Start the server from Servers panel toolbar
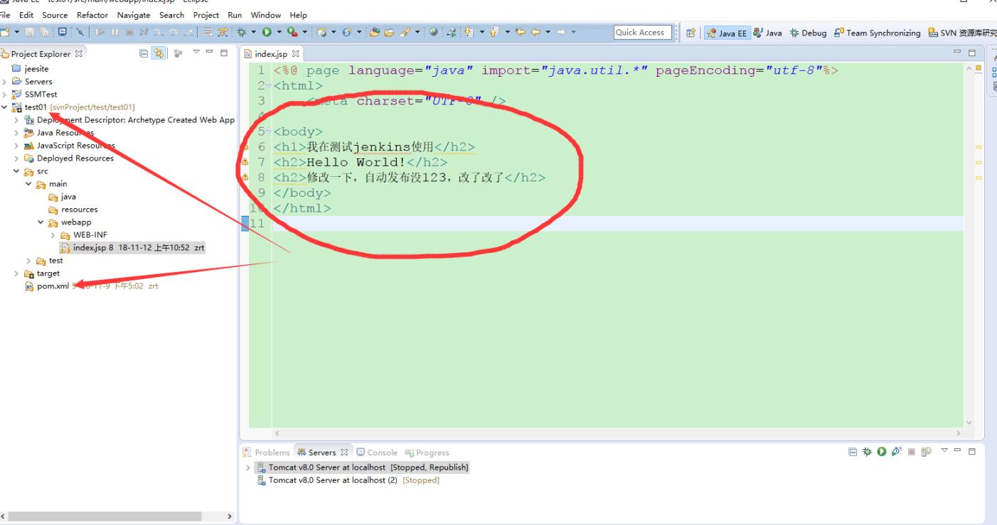 881,452
